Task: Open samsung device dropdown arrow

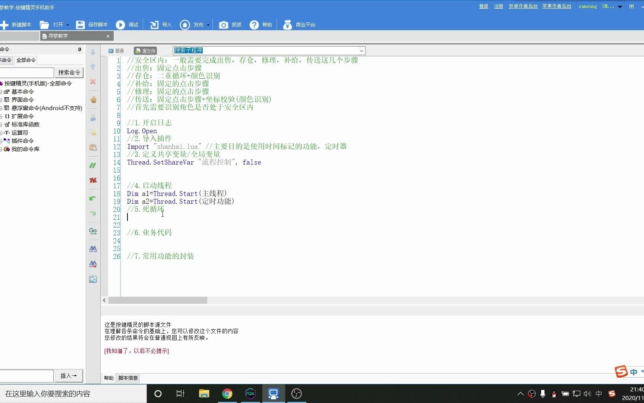Action: click(620, 7)
